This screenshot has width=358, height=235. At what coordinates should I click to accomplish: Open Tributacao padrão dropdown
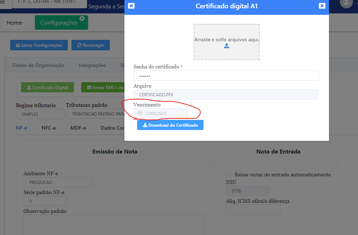[x=95, y=114]
